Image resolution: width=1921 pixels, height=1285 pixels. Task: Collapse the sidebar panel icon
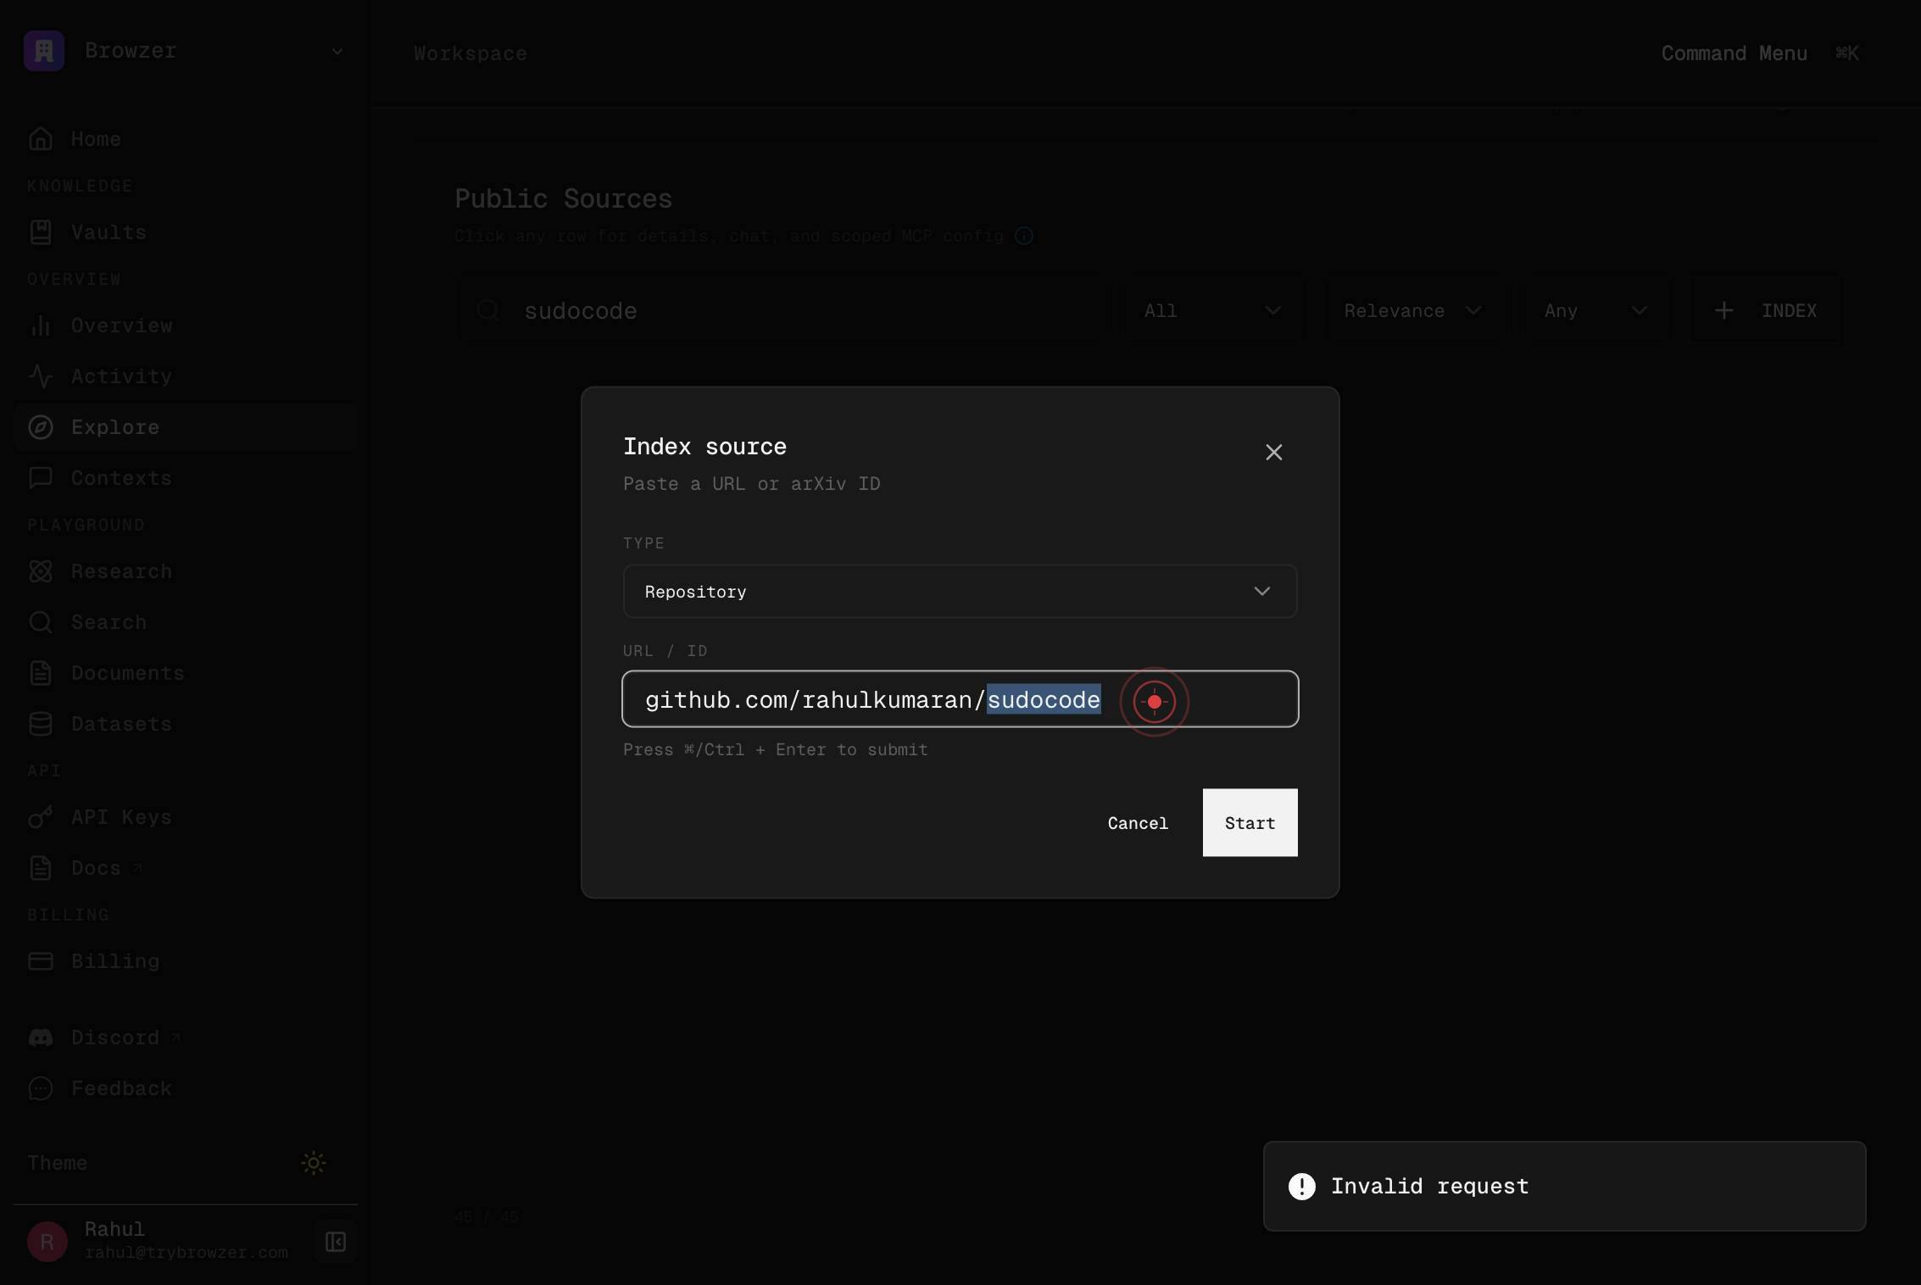pyautogui.click(x=336, y=1242)
